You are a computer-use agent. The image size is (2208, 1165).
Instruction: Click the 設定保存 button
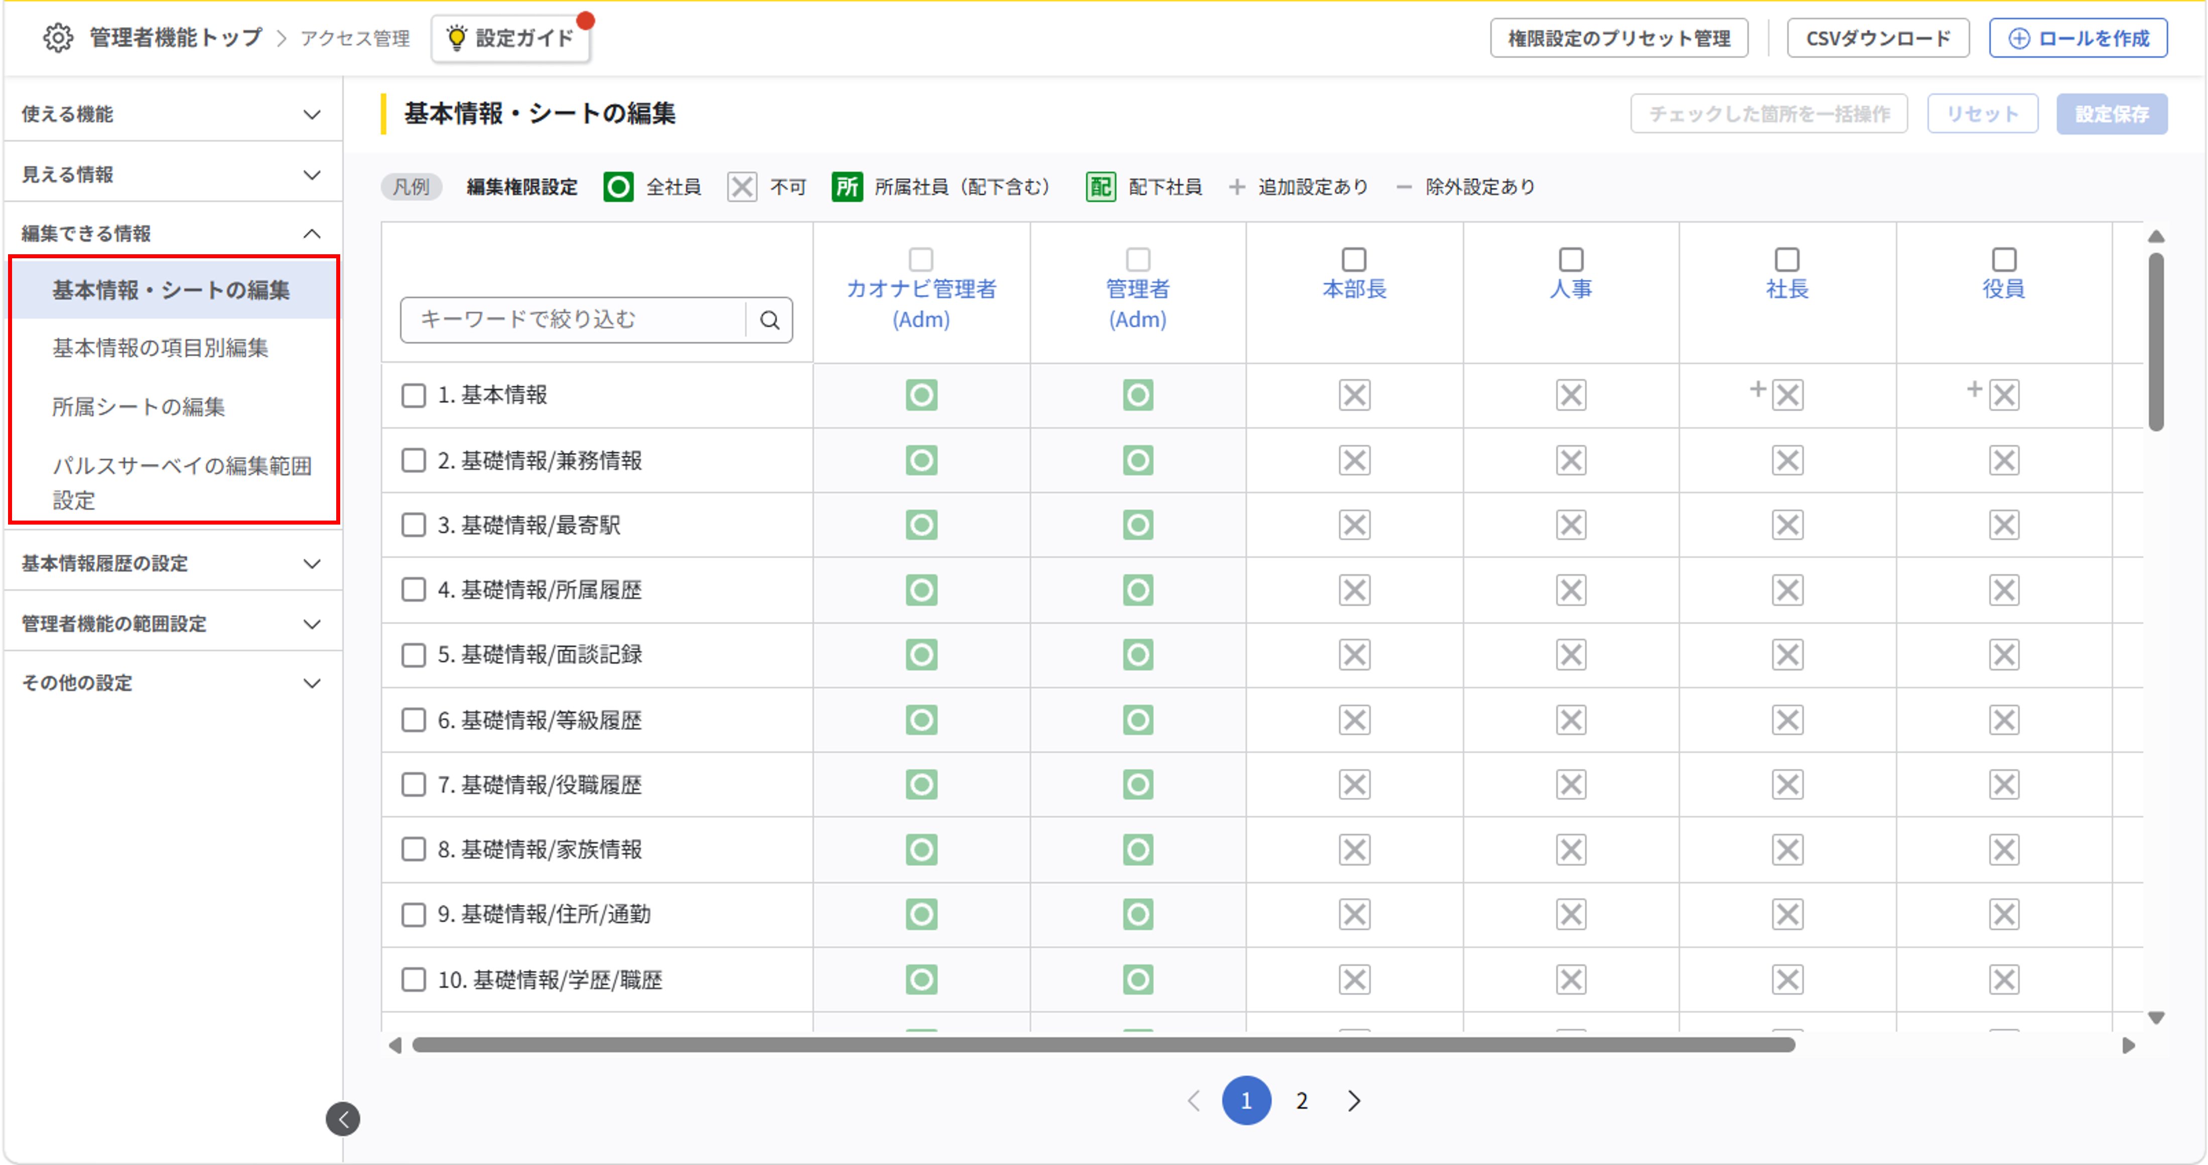[2112, 114]
